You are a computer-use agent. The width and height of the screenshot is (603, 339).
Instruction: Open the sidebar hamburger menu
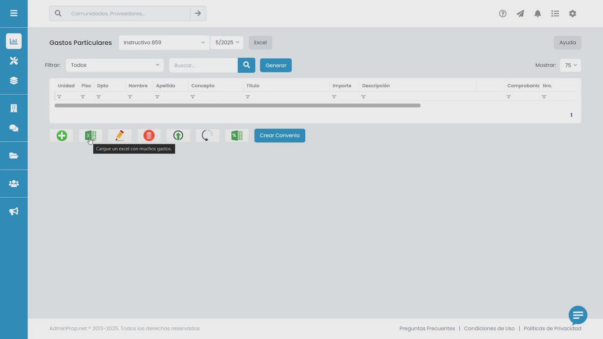pyautogui.click(x=14, y=13)
